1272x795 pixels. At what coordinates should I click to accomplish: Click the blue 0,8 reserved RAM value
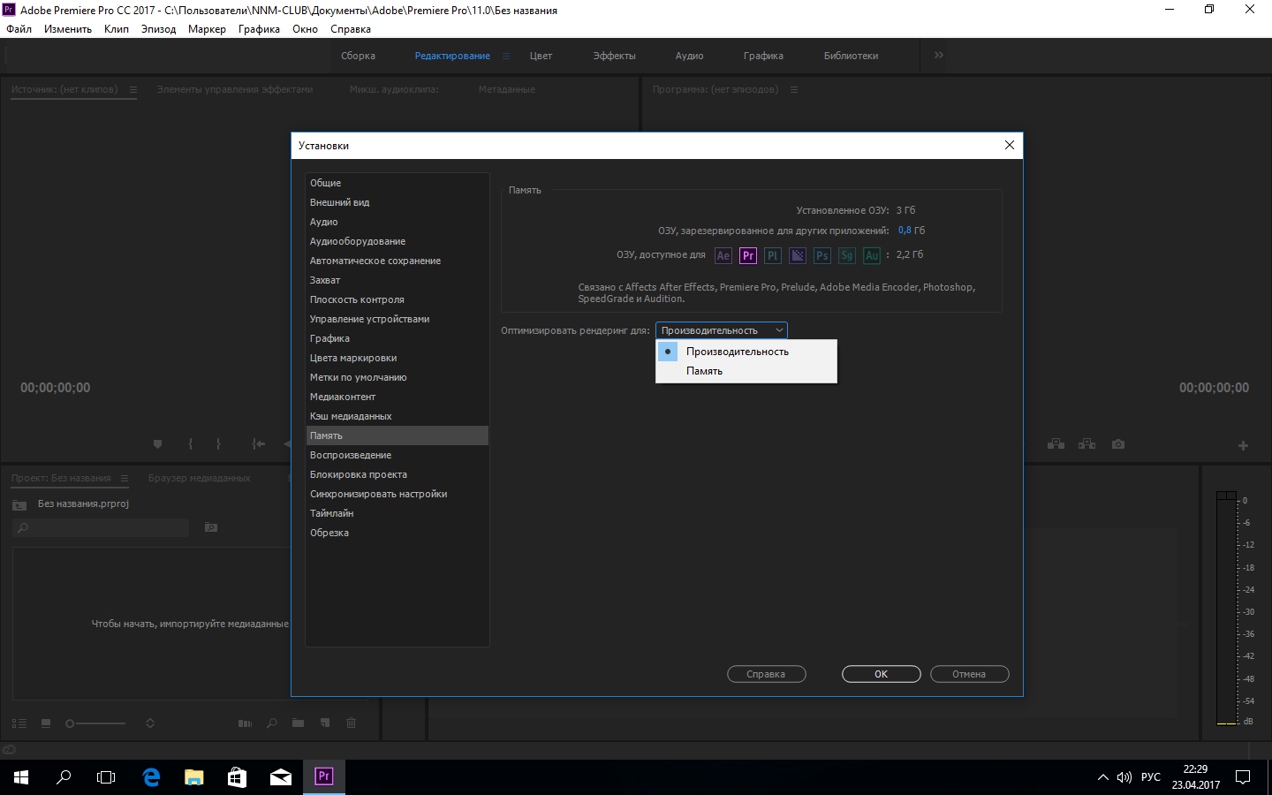pos(905,231)
